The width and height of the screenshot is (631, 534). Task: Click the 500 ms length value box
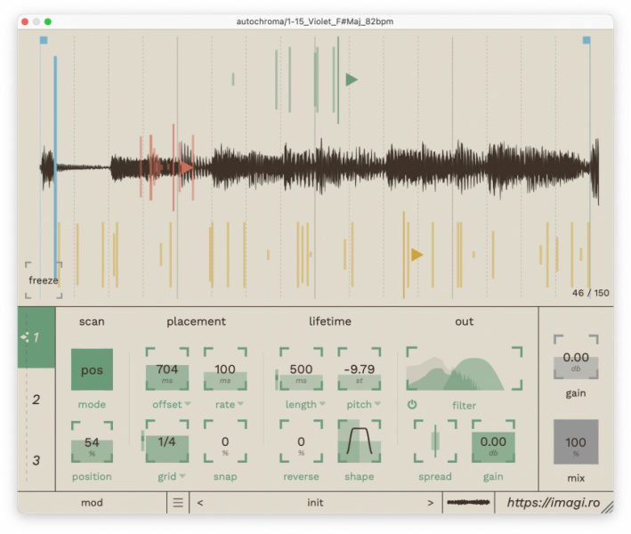click(x=301, y=369)
